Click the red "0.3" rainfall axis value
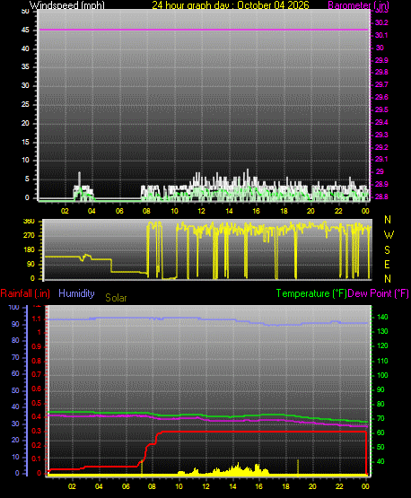The height and width of the screenshot is (498, 411). [37, 431]
